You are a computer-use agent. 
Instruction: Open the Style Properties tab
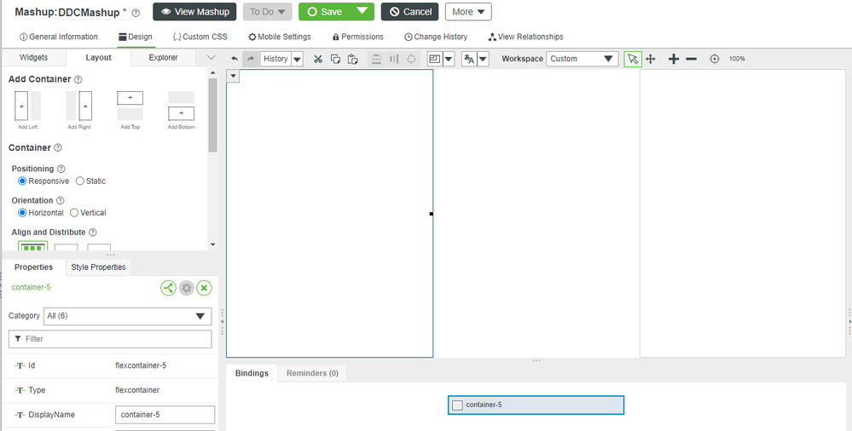point(98,267)
